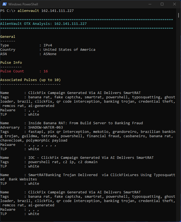Click the 'Adversary' field label

pyautogui.click(x=10, y=127)
